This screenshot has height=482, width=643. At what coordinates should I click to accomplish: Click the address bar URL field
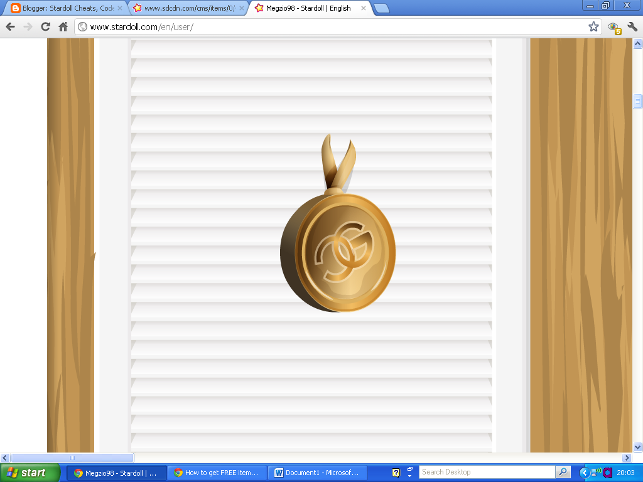(x=337, y=27)
